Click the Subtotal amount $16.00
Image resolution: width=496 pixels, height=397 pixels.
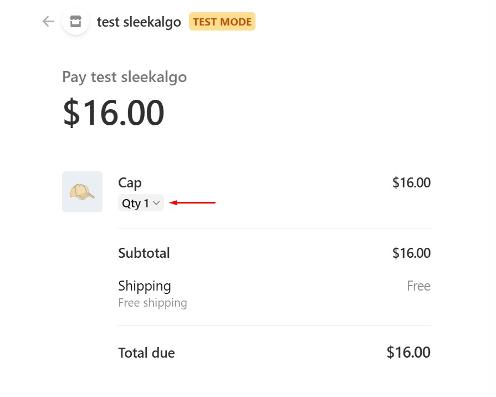click(411, 253)
